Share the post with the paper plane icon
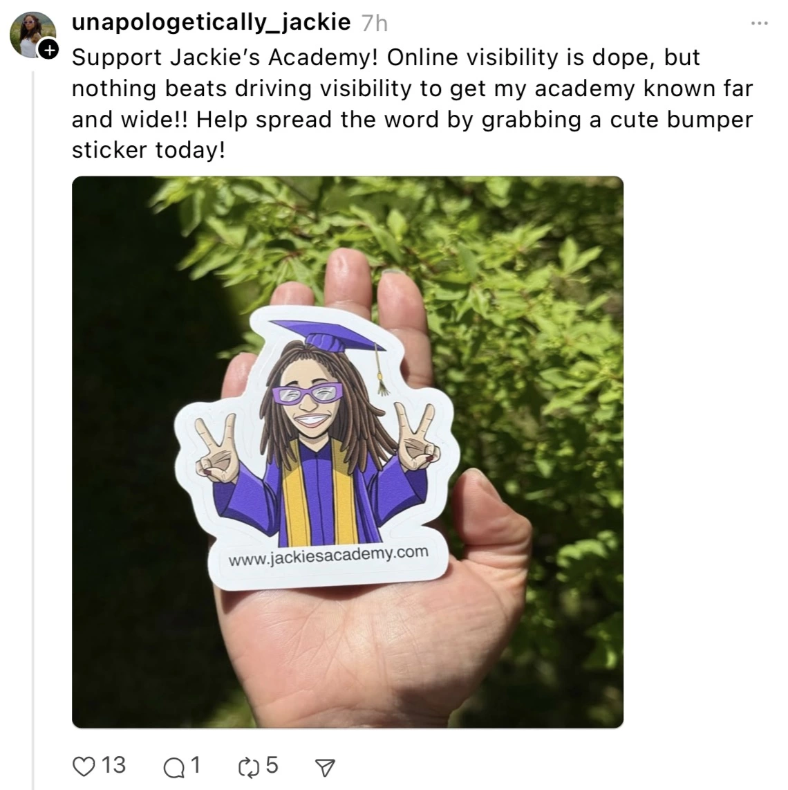The width and height of the screenshot is (788, 790). tap(325, 767)
